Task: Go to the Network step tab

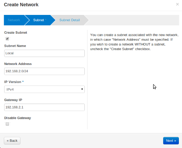Action: pos(14,20)
